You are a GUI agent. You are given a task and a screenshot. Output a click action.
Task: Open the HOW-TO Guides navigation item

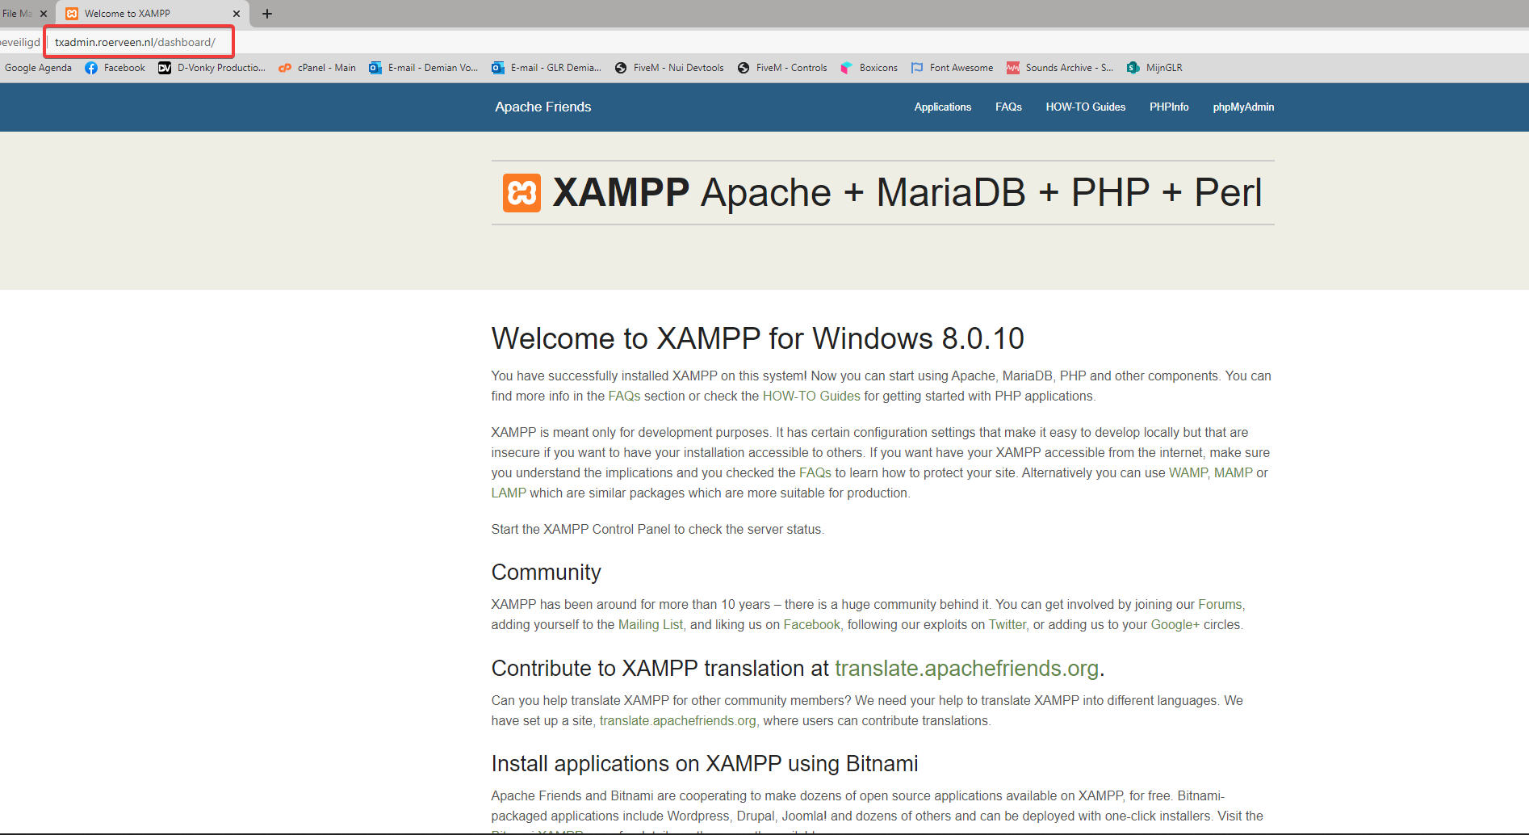pos(1085,107)
